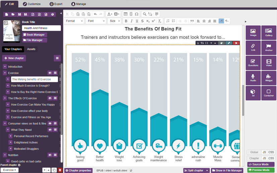The height and width of the screenshot is (173, 277).
Task: Open Split chapter dropdown arrow
Action: (207, 171)
